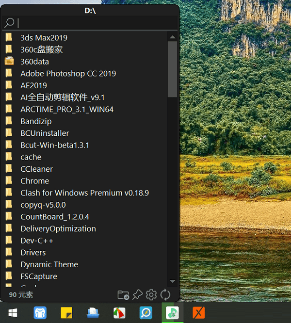Select the Drivers folder
This screenshot has width=291, height=323.
(x=85, y=253)
